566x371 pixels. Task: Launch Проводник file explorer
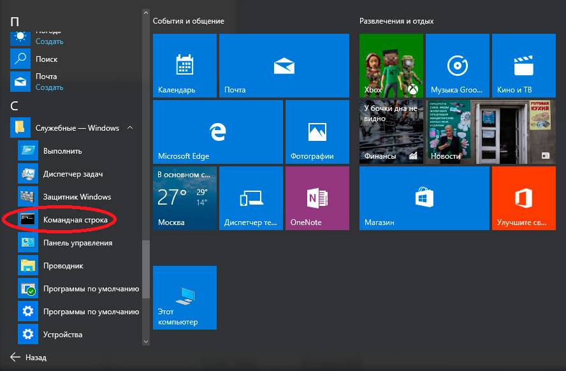[63, 266]
